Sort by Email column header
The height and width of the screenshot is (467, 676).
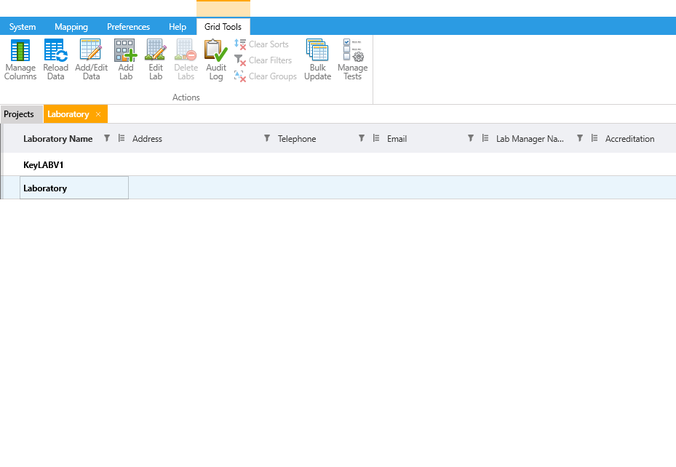(397, 139)
